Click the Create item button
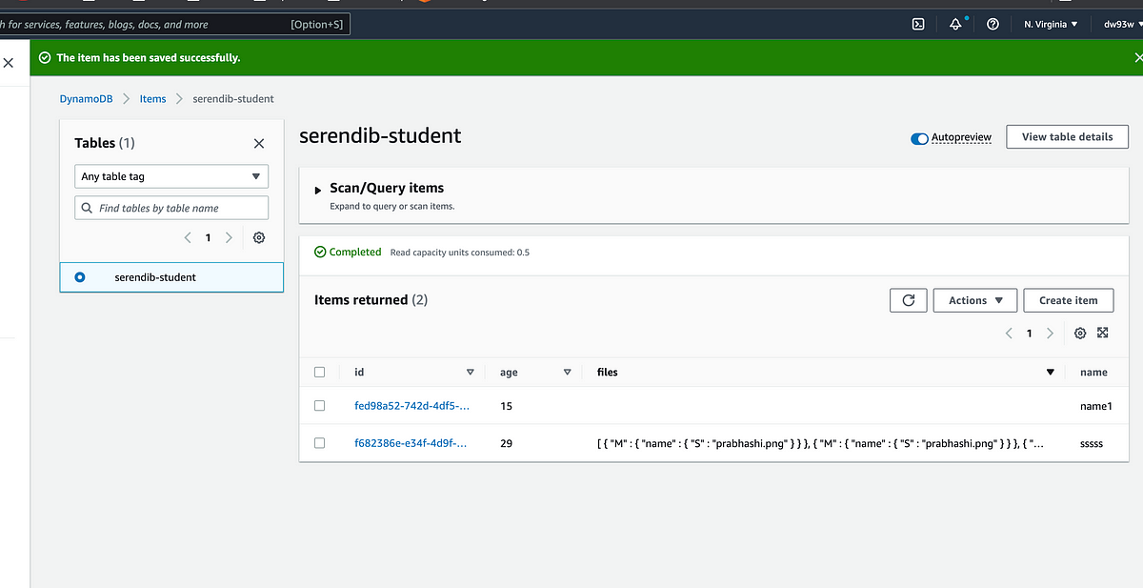The width and height of the screenshot is (1143, 588). pos(1069,300)
